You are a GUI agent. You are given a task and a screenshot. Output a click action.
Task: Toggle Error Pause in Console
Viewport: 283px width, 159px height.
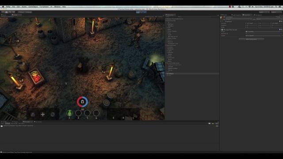point(22,124)
